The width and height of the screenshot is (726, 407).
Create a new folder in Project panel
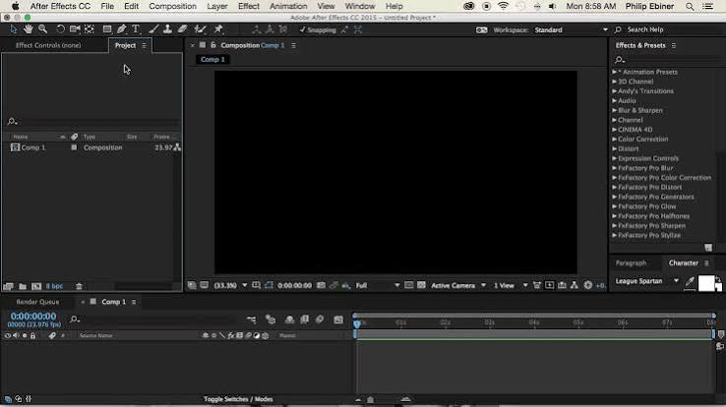tap(23, 286)
